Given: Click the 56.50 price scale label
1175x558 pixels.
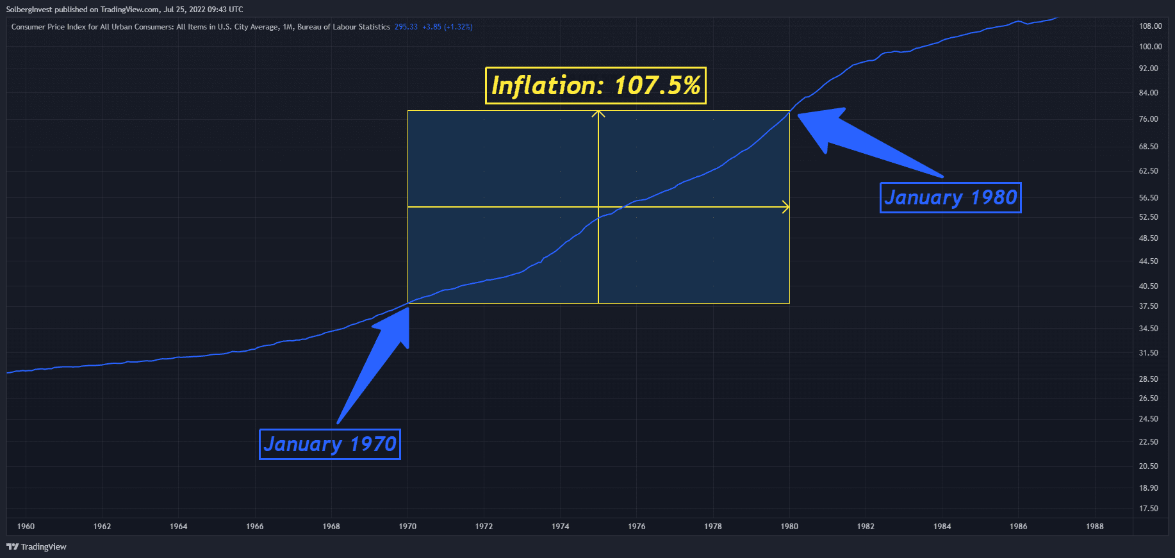Looking at the screenshot, I should (x=1149, y=198).
